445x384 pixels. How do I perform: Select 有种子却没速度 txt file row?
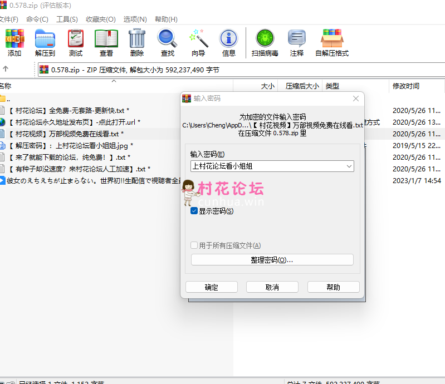coord(79,169)
